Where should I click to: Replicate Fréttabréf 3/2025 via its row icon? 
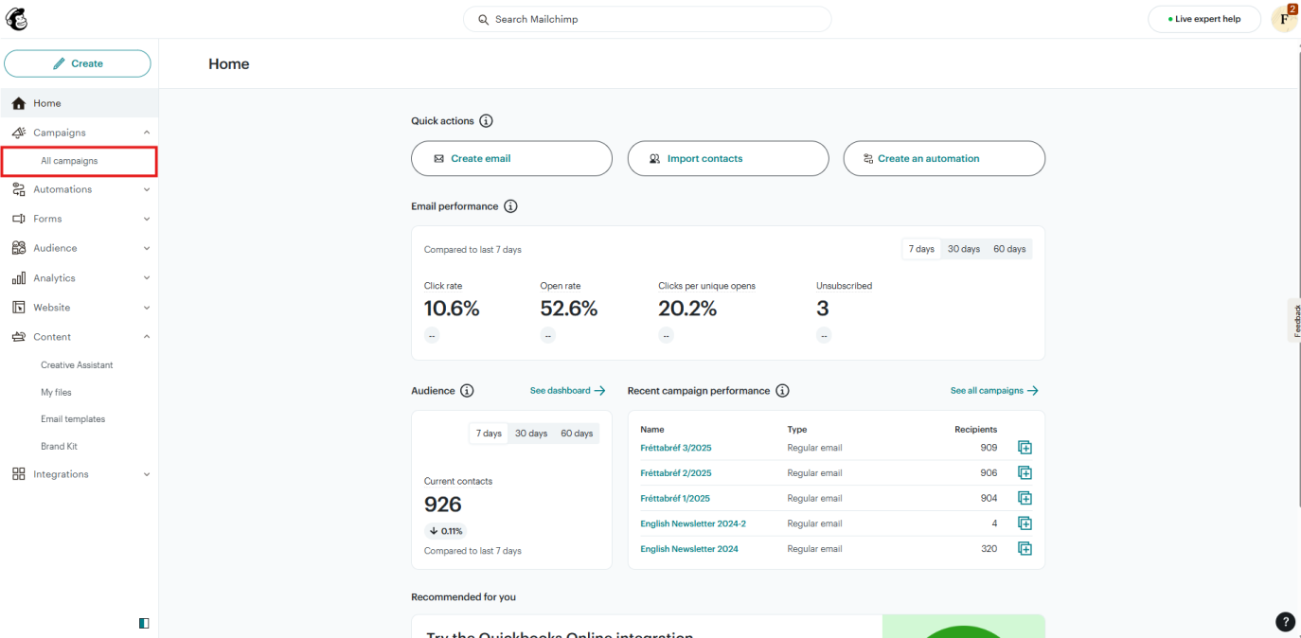(1025, 448)
